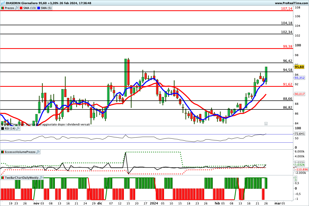Click the candlestick chart icon in title bar
Viewport: 309px width, 206px height.
coord(2,3)
